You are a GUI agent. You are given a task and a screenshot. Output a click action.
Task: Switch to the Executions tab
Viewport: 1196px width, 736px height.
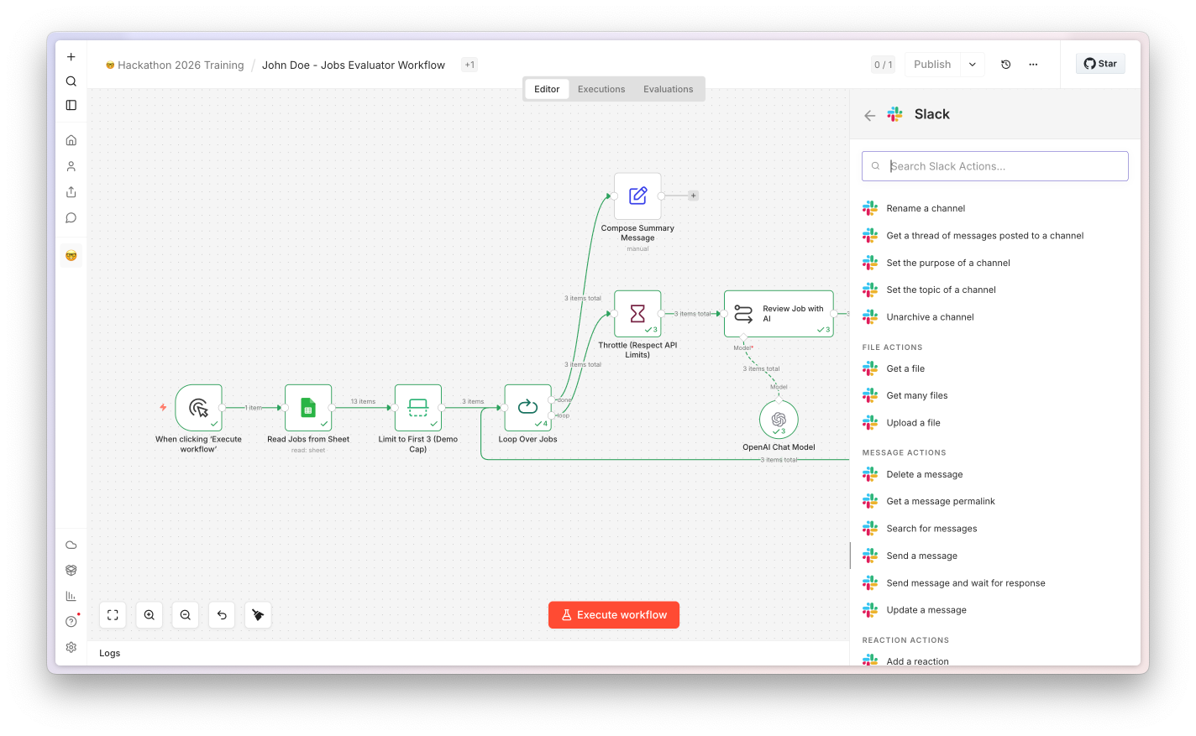[x=601, y=89]
